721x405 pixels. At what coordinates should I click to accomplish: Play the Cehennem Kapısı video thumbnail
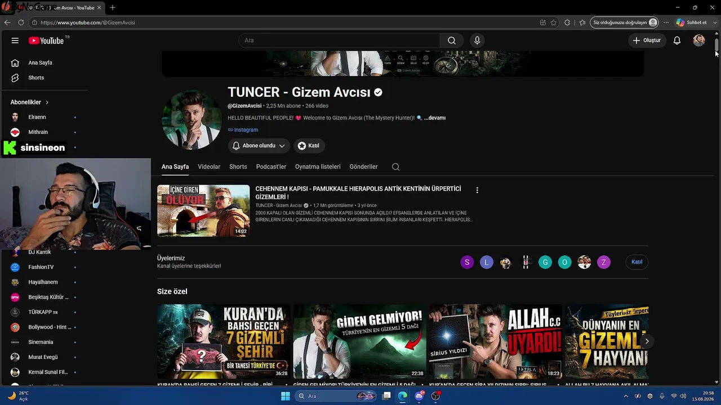(203, 211)
